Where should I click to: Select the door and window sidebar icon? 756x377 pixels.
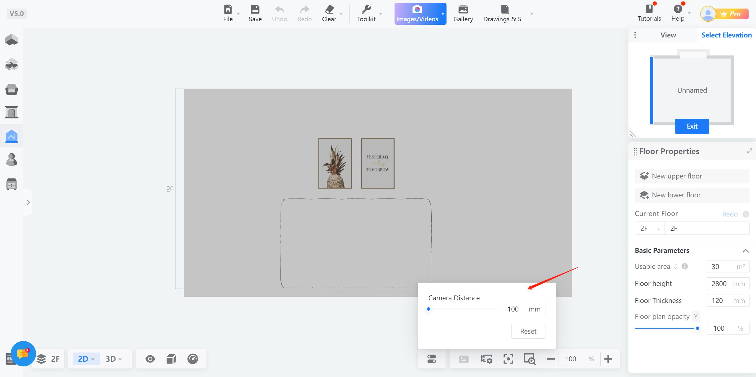[12, 112]
